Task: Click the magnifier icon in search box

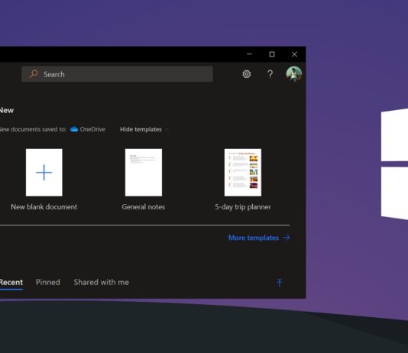Action: click(34, 74)
